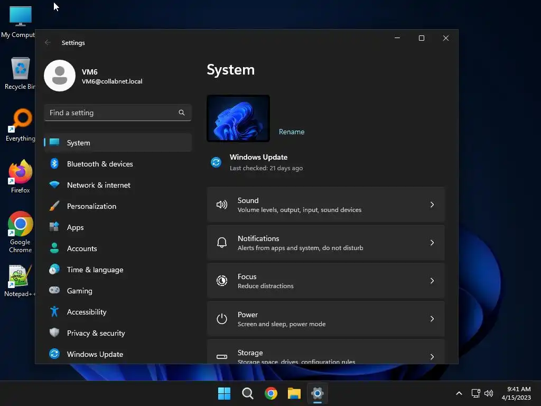Select Recycle Bin on the desktop

21,73
